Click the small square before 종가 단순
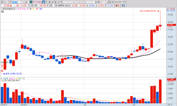177x106 pixels. point(17,9)
